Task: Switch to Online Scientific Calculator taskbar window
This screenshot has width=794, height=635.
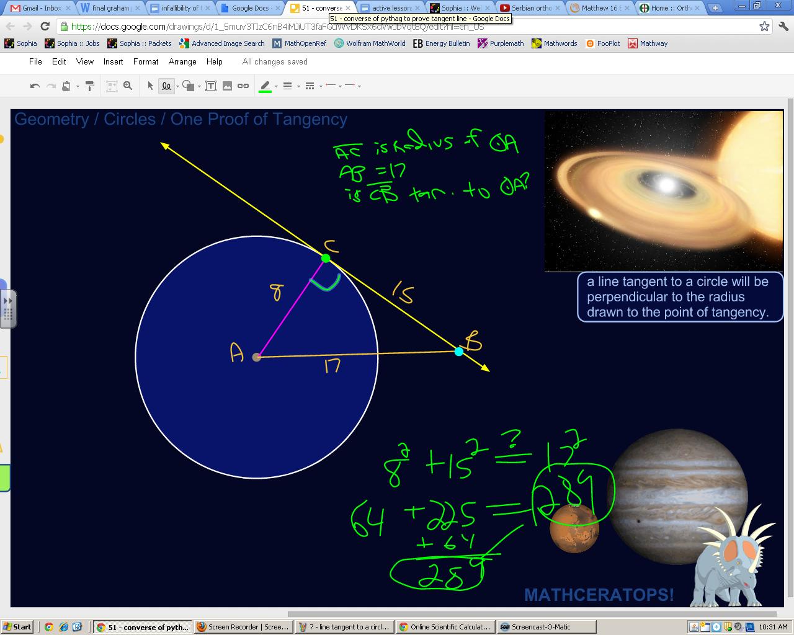Action: tap(446, 627)
